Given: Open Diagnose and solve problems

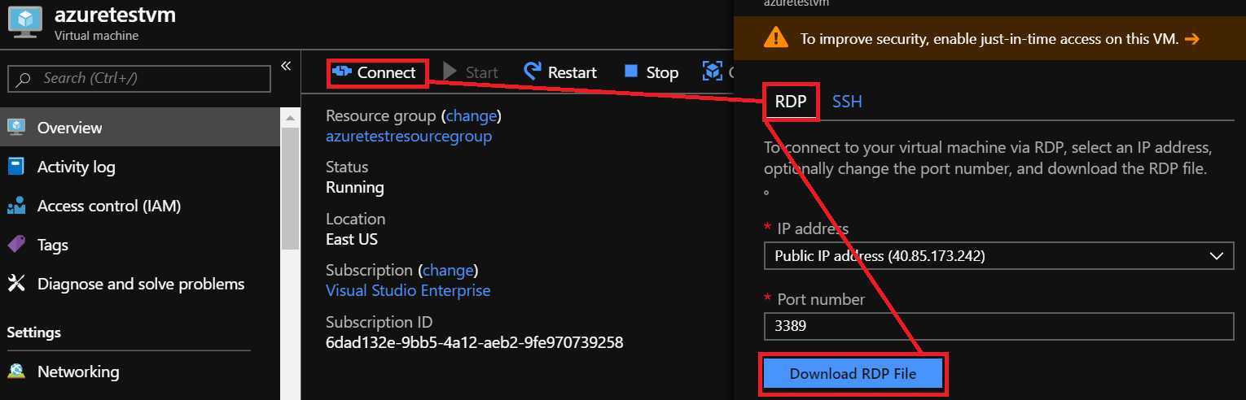Looking at the screenshot, I should coord(139,284).
